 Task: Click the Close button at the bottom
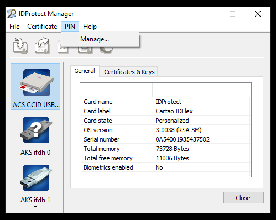(x=243, y=198)
